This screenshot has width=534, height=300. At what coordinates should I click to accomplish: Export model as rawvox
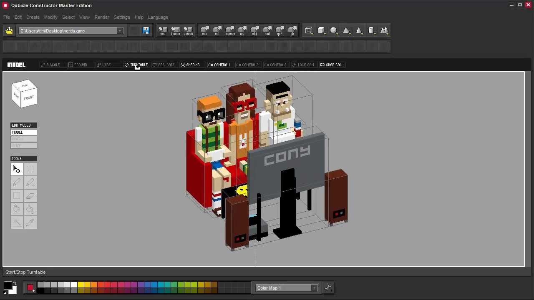click(x=230, y=31)
